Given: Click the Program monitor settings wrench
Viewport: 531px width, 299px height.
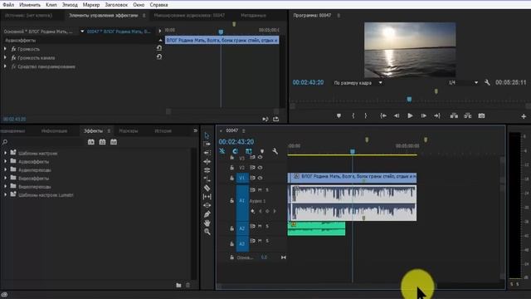Looking at the screenshot, I should pos(487,82).
